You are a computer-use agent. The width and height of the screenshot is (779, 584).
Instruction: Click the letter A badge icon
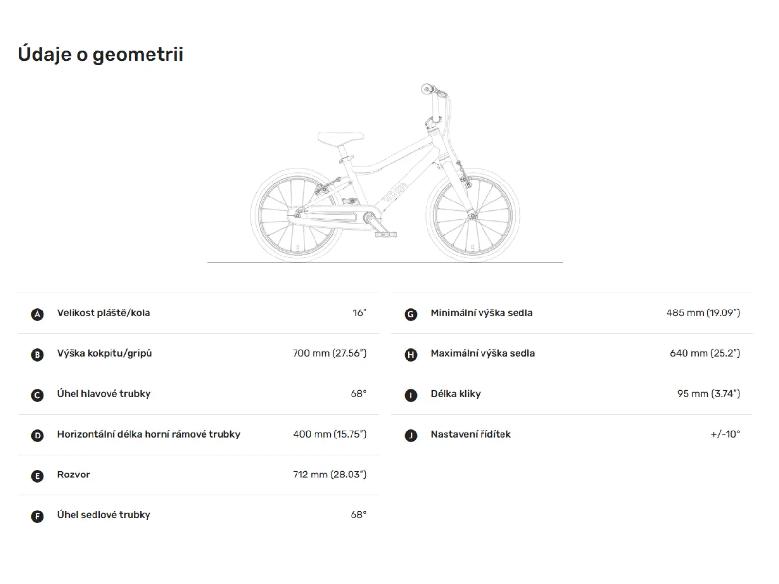coord(37,314)
